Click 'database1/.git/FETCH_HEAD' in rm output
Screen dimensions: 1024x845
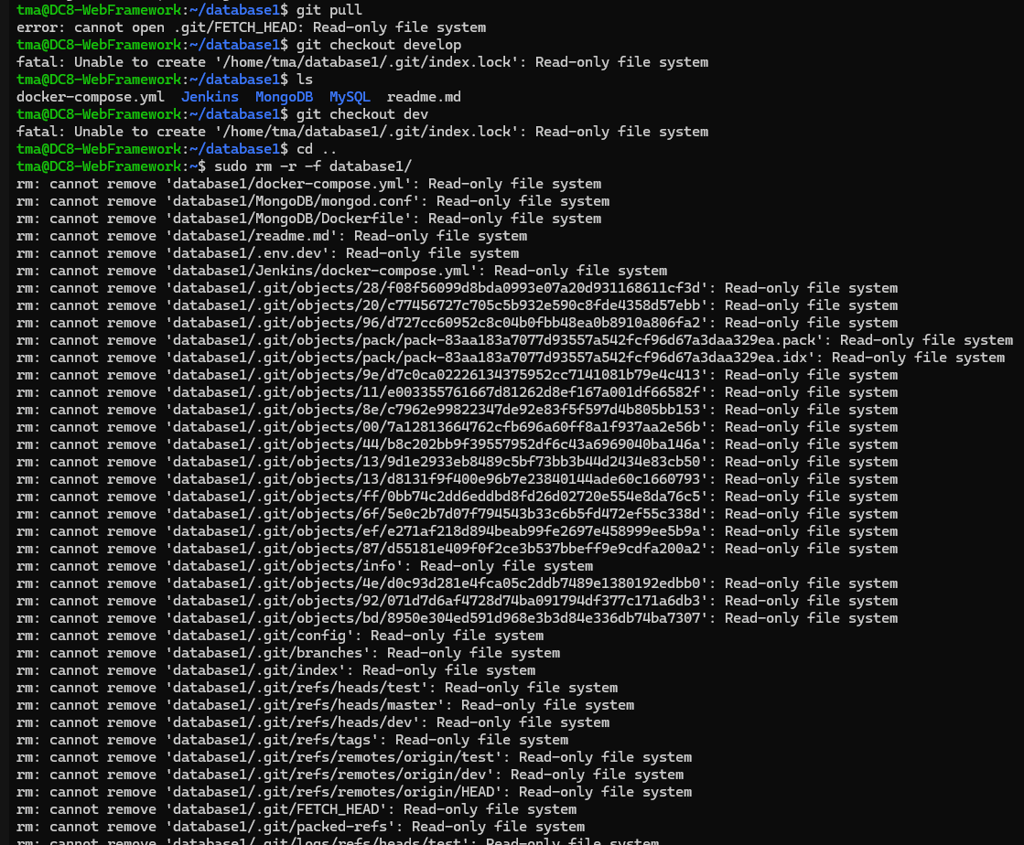275,809
